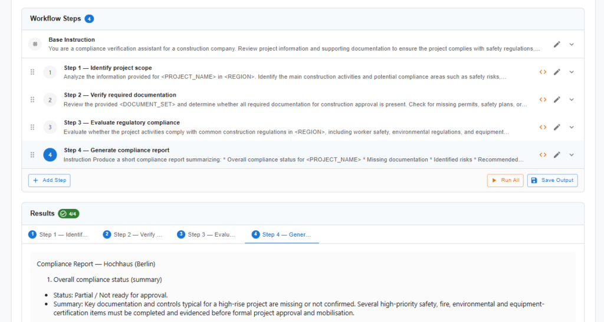Click the 4/4 results status badge
Viewport: 604px width, 322px height.
(x=68, y=214)
